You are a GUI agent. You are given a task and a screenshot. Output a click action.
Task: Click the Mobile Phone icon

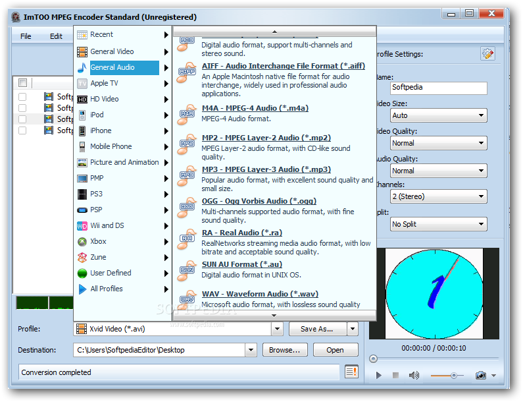pyautogui.click(x=82, y=146)
